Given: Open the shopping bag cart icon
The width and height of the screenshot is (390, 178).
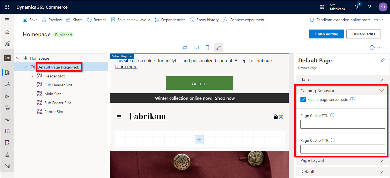Looking at the screenshot, I should 276,117.
